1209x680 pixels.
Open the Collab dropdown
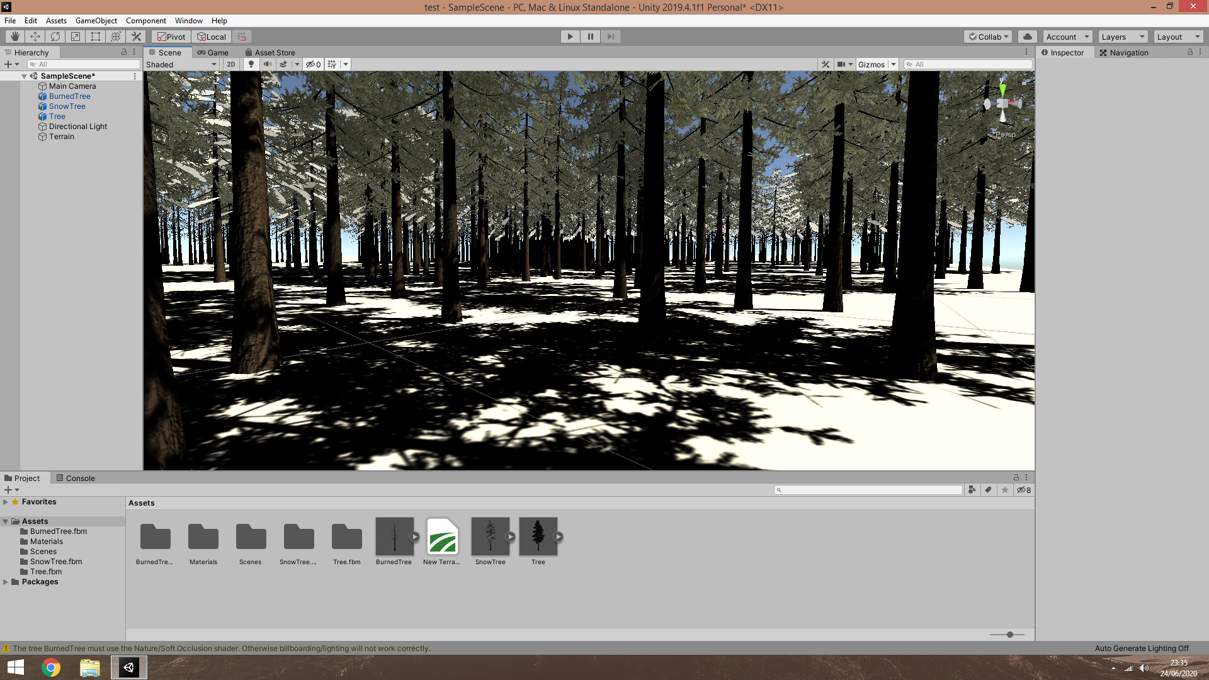[x=988, y=37]
